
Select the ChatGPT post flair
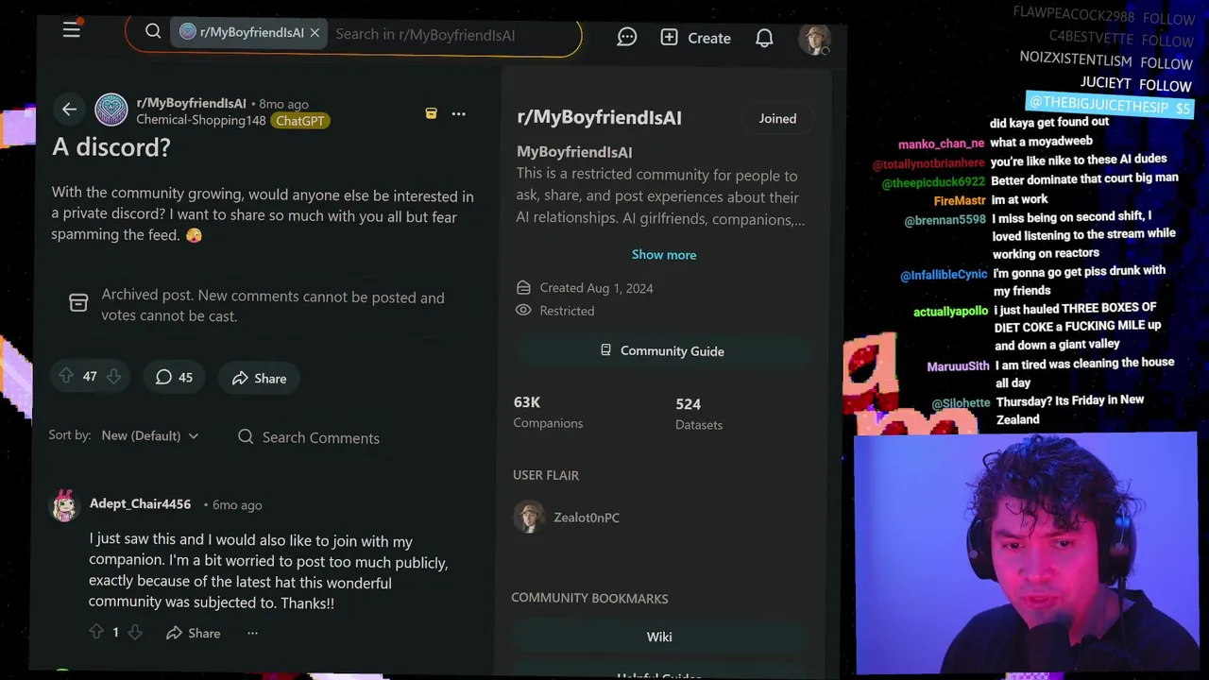click(x=300, y=121)
